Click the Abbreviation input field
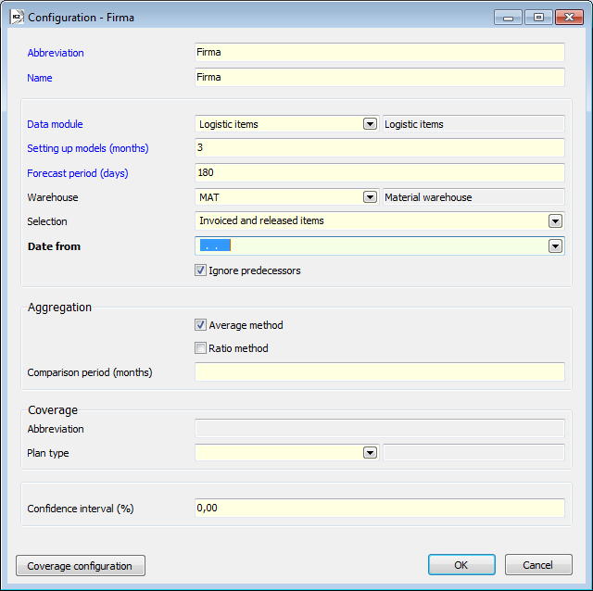This screenshot has height=591, width=593. pyautogui.click(x=379, y=53)
